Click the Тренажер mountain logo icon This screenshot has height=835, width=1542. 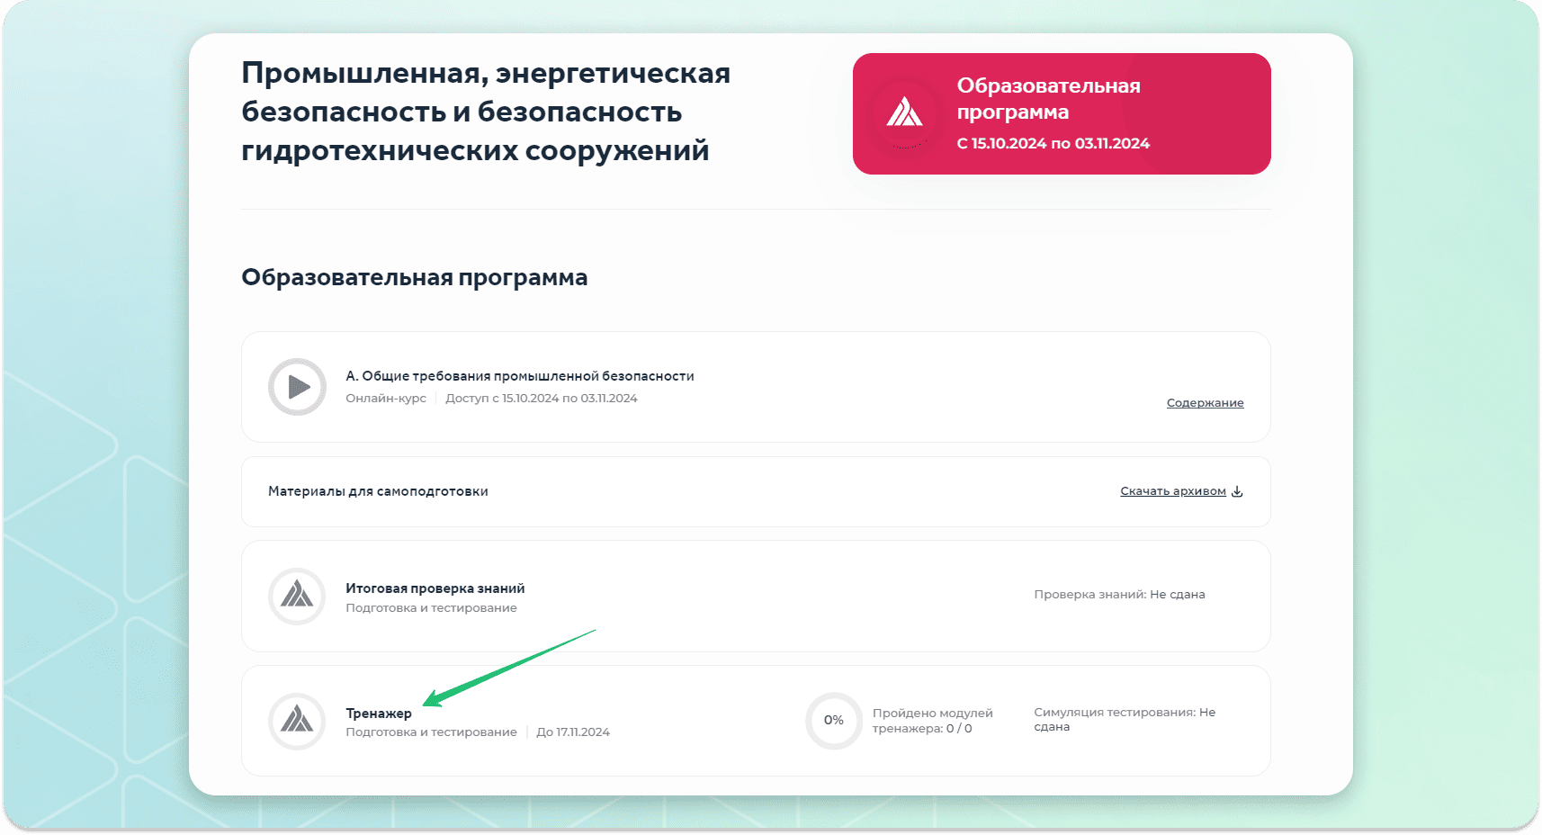coord(297,721)
